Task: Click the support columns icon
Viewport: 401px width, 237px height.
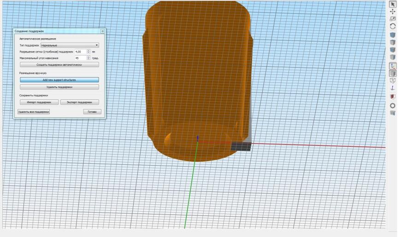Action: 393,113
